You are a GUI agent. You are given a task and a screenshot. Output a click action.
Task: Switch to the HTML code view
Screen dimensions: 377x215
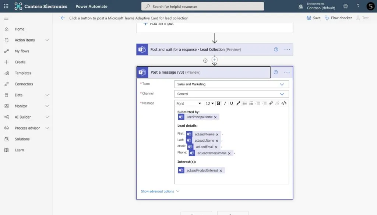(x=284, y=103)
